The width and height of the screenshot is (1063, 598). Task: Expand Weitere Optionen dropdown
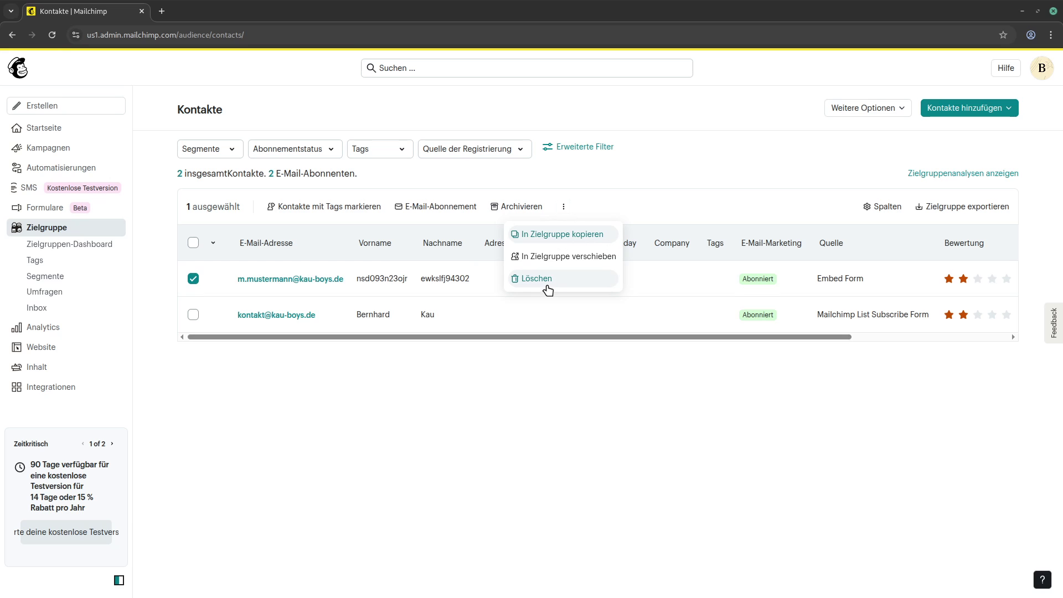coord(868,108)
